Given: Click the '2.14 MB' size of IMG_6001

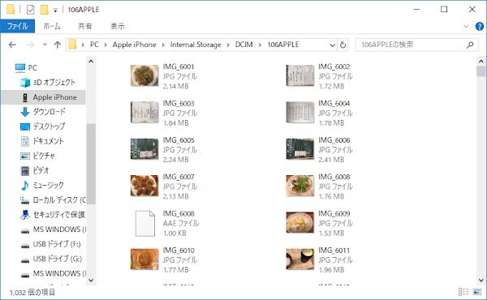Looking at the screenshot, I should pos(176,86).
